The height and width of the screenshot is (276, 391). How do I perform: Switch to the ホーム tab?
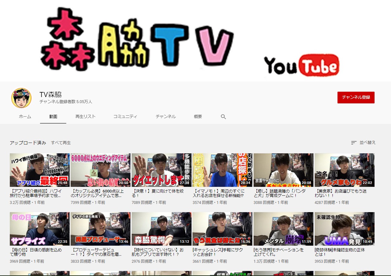25,116
